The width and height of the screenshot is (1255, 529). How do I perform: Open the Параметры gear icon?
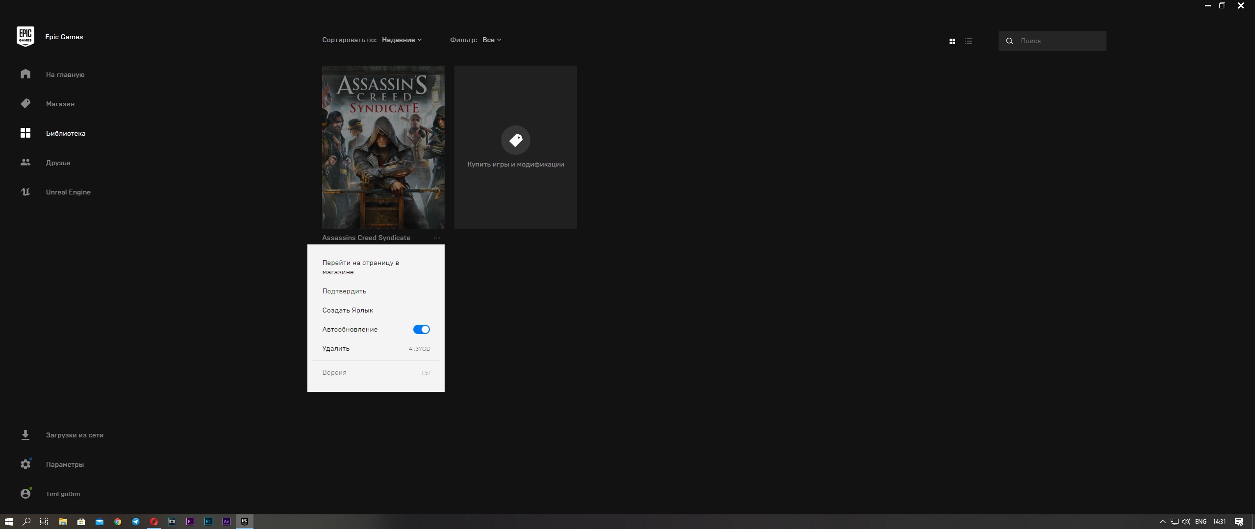[x=25, y=464]
